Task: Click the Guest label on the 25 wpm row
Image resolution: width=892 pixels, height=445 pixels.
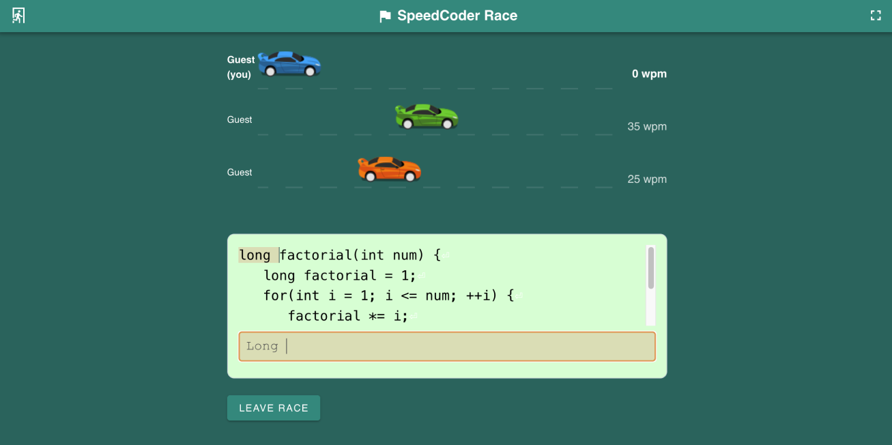Action: click(x=240, y=172)
